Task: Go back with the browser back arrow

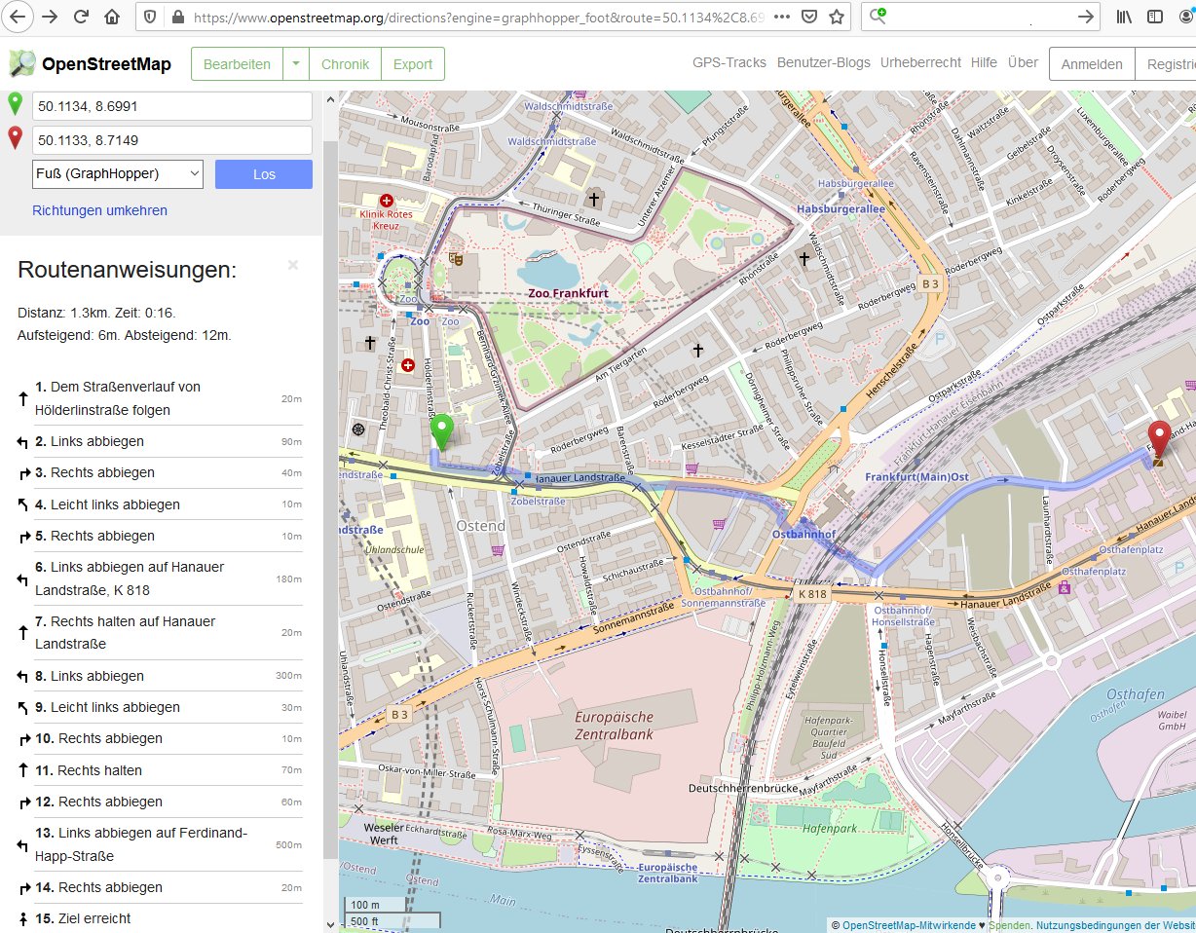Action: coord(19,17)
